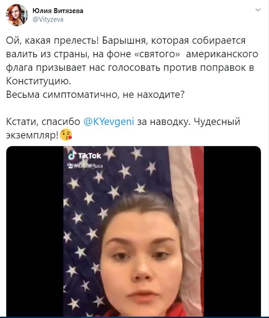Image resolution: width=269 pixels, height=318 pixels.
Task: Click the display name Юлия Витязева
Action: (x=58, y=10)
